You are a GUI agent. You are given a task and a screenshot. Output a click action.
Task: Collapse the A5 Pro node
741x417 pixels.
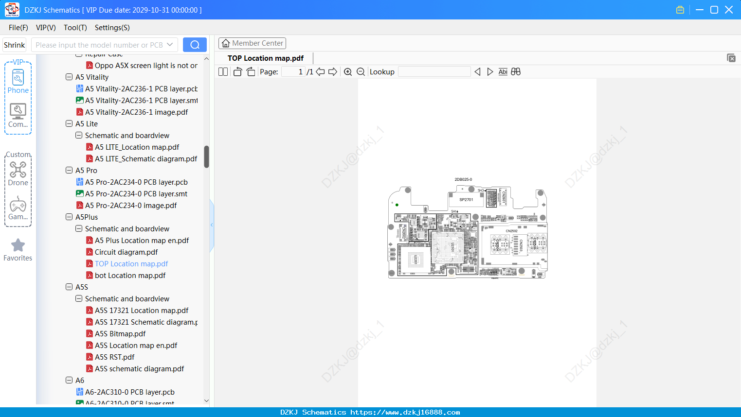pyautogui.click(x=69, y=171)
